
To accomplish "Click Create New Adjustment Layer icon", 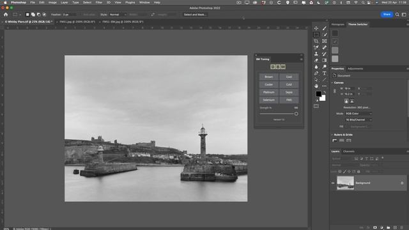I will point(382,227).
